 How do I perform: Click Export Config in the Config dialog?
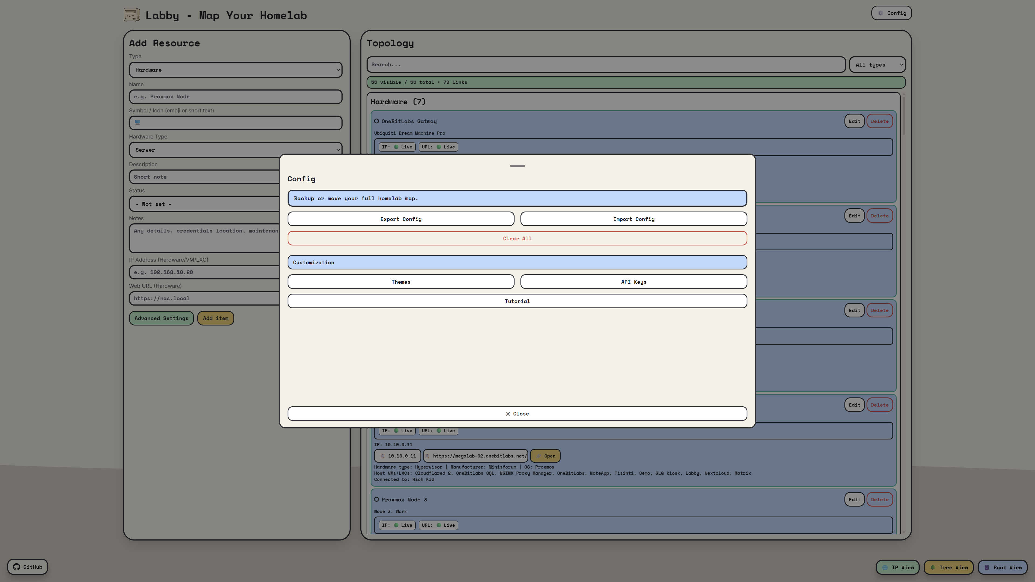click(x=401, y=219)
